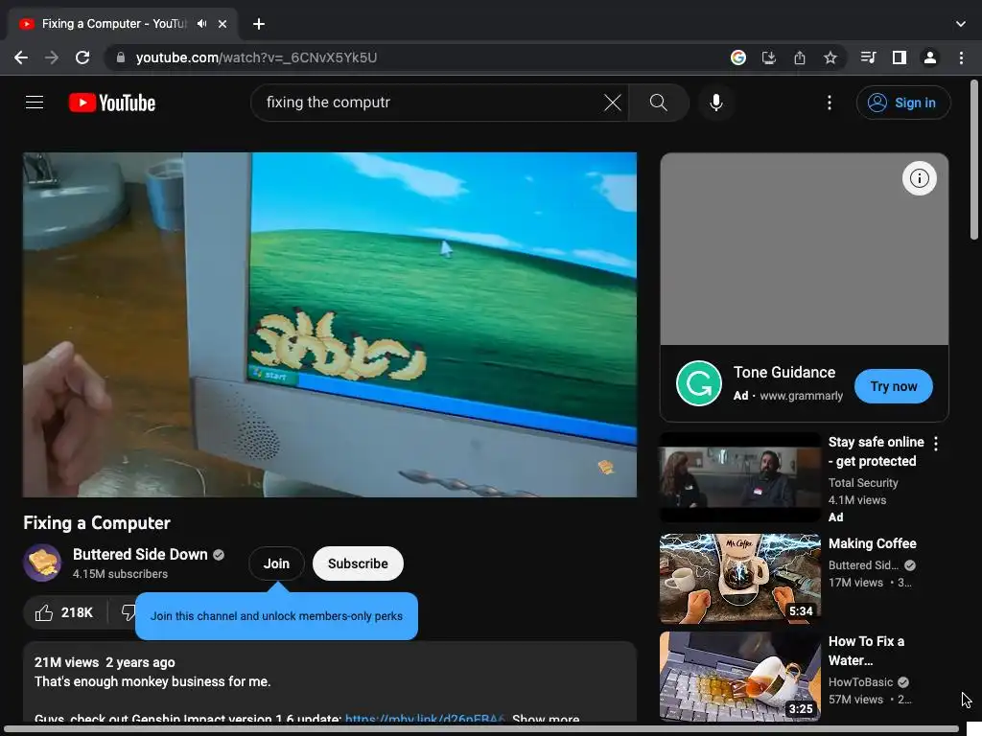Bookmark this tab with star
982x736 pixels.
(830, 57)
